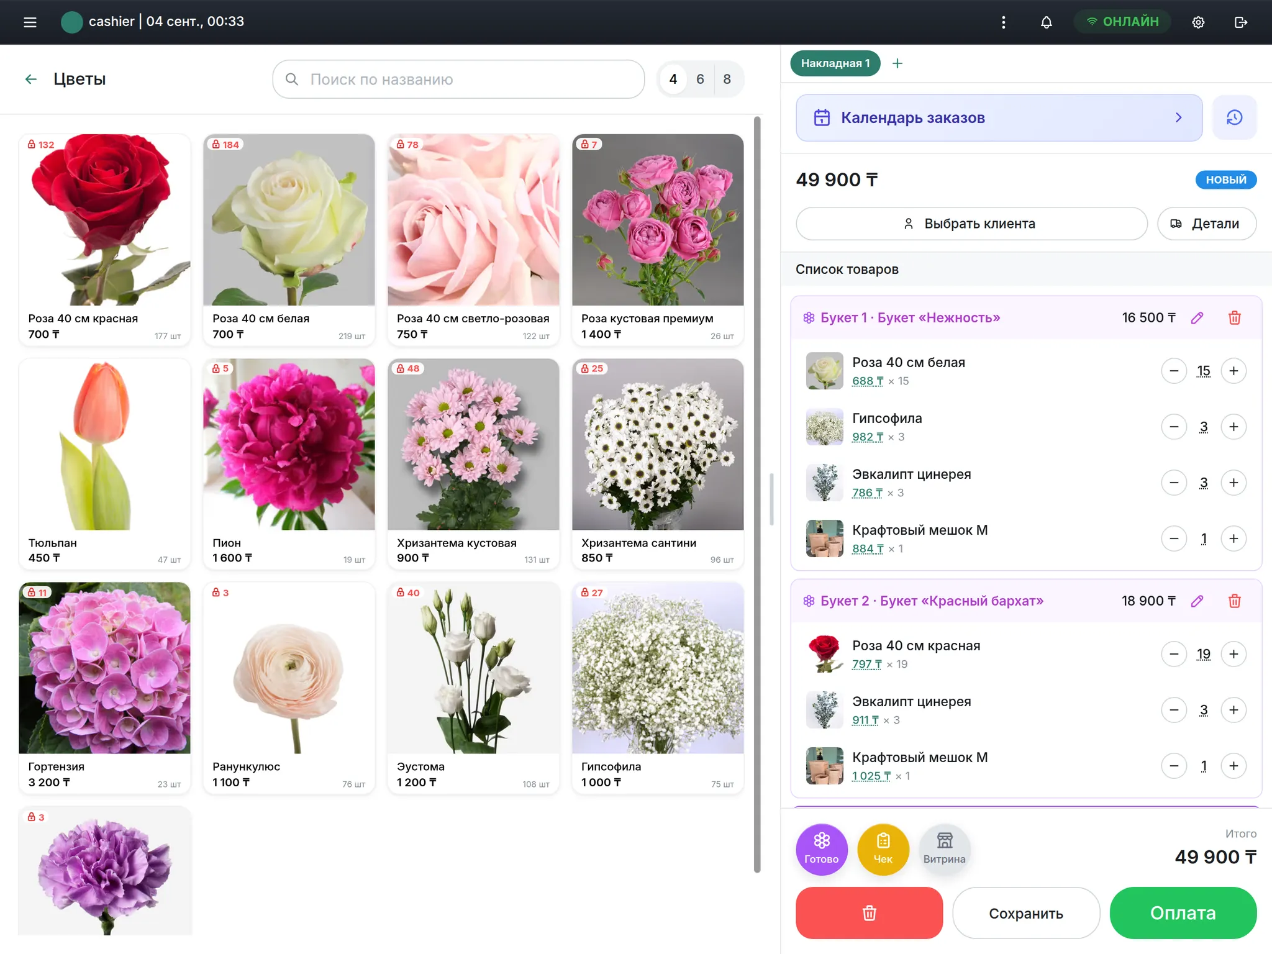Viewport: 1272px width, 954px height.
Task: Click Сохранить button
Action: [1026, 913]
